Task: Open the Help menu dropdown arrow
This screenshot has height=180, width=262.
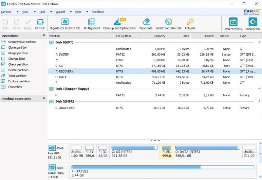Action: 87,12
